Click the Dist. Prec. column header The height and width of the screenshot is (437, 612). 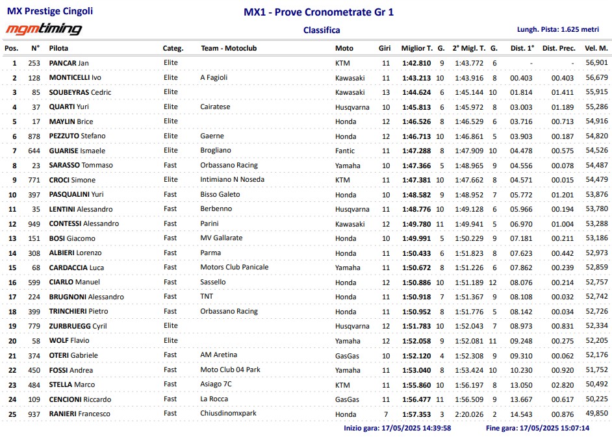559,49
